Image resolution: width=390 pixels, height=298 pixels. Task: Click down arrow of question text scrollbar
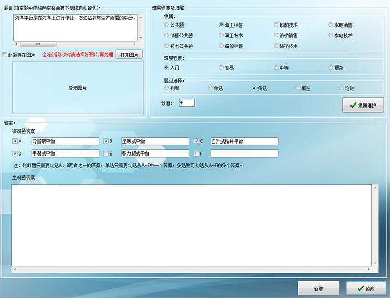coord(141,38)
